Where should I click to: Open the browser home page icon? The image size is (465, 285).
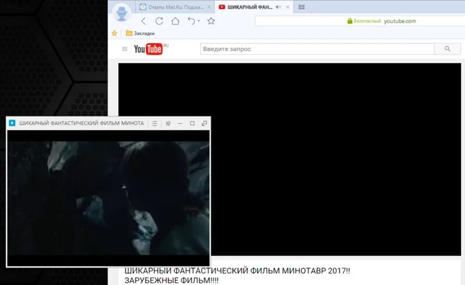(x=176, y=21)
